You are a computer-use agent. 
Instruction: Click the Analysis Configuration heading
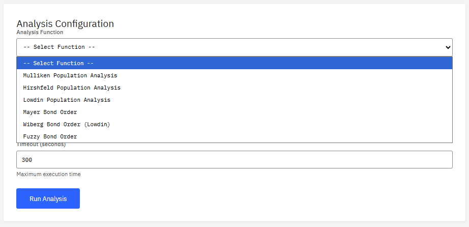click(65, 23)
